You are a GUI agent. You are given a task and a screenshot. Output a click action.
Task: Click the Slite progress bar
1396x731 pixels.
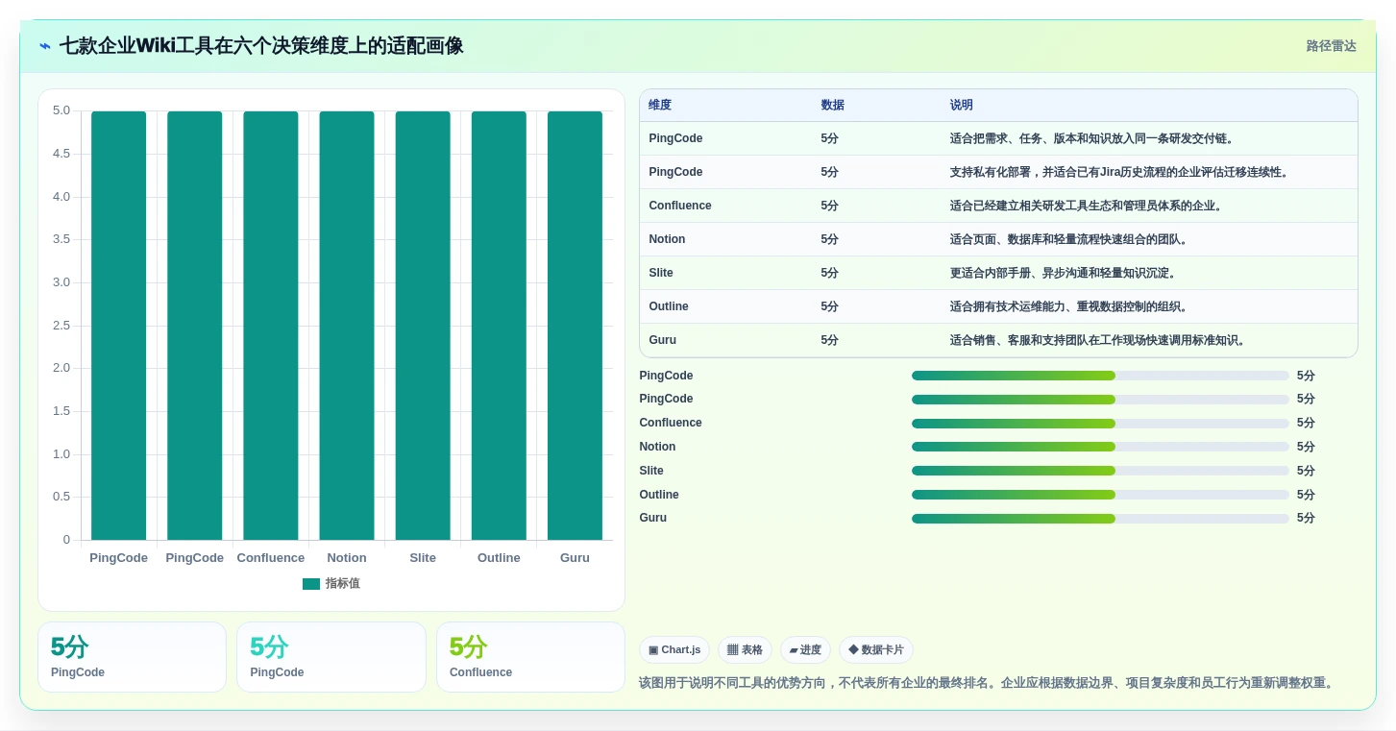1100,471
